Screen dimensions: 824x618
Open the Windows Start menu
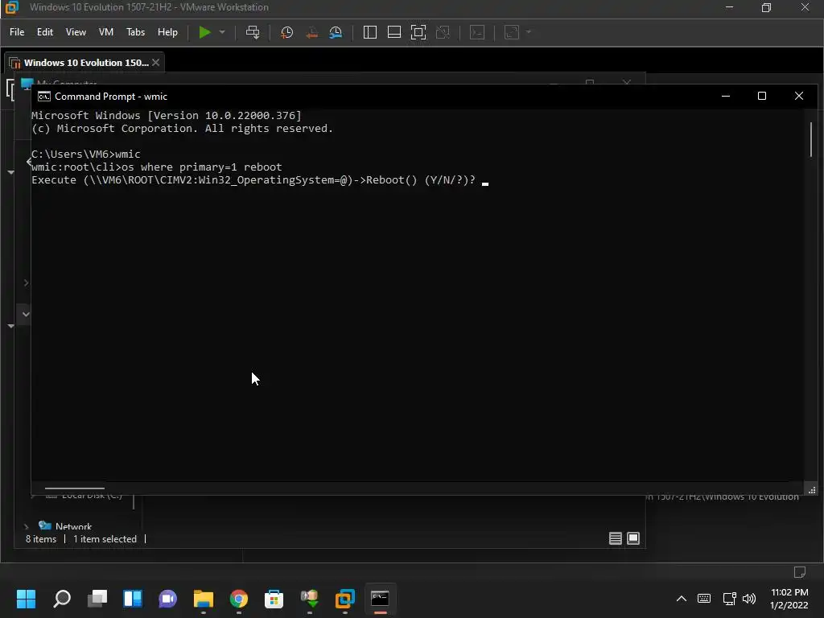tap(27, 599)
